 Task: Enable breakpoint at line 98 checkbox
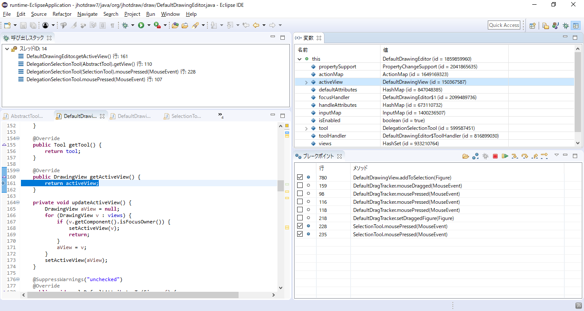point(300,194)
